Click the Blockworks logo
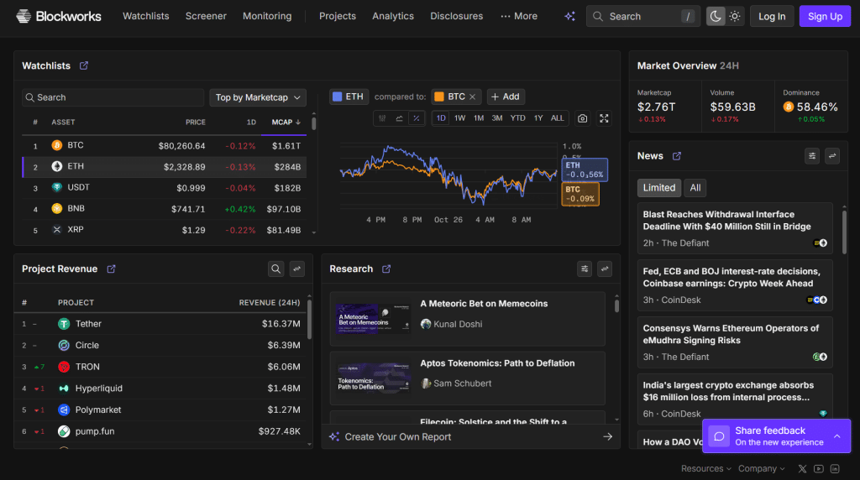Screen dimensions: 860x480 coord(58,16)
